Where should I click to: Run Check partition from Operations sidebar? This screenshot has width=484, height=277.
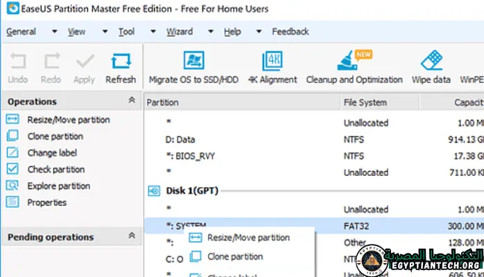[x=55, y=170]
